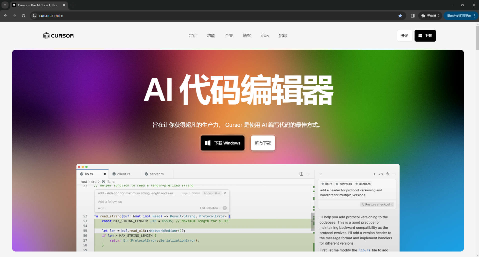
Task: Click the Cursor logo in the navbar
Action: coord(58,36)
